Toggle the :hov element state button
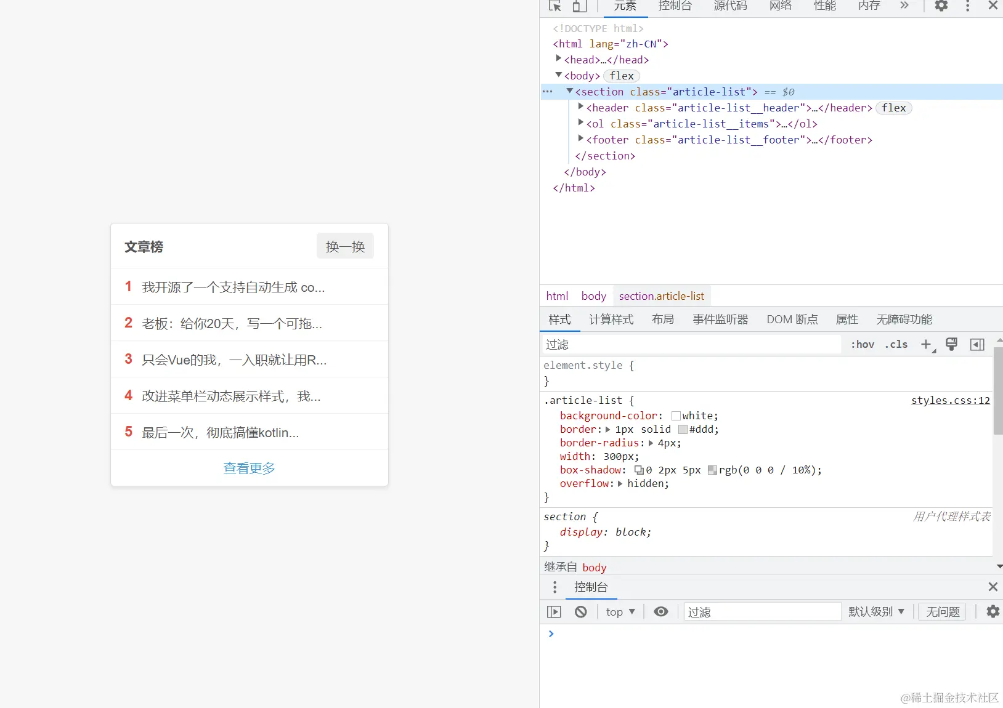Screen dimensions: 1003x708 (x=863, y=345)
